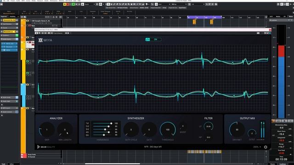Select the Object Selection arrow tool
Image resolution: width=294 pixels, height=165 pixels.
click(108, 4)
